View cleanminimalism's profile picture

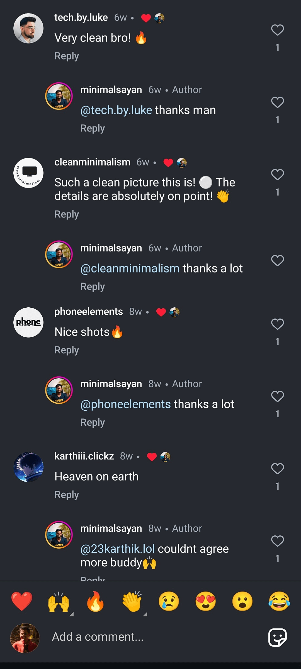[28, 173]
